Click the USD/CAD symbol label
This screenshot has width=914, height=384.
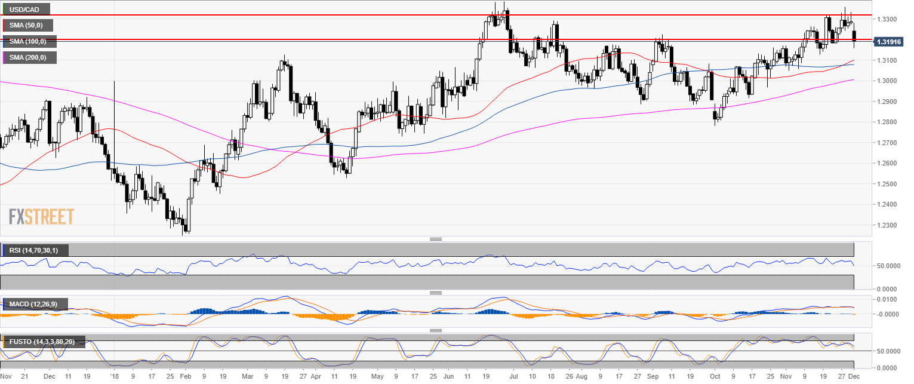pos(26,10)
